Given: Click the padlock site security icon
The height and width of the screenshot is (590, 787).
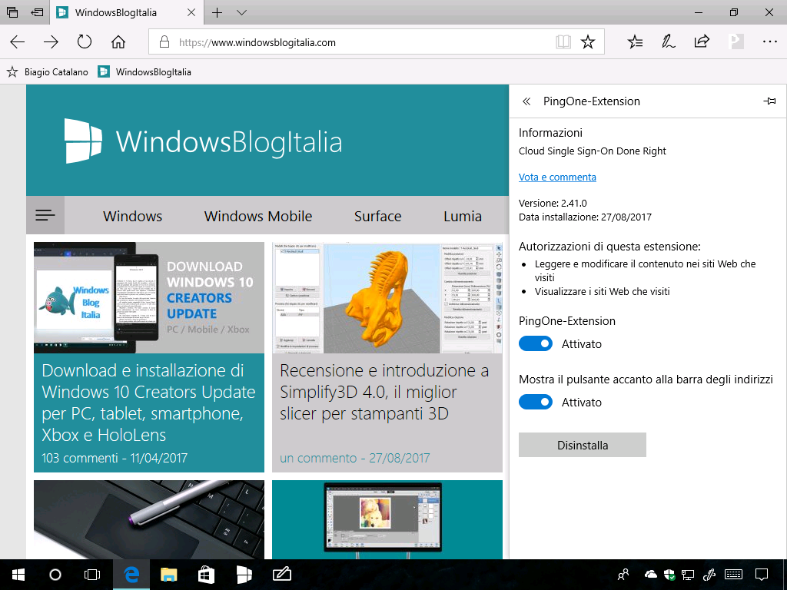Looking at the screenshot, I should (164, 42).
